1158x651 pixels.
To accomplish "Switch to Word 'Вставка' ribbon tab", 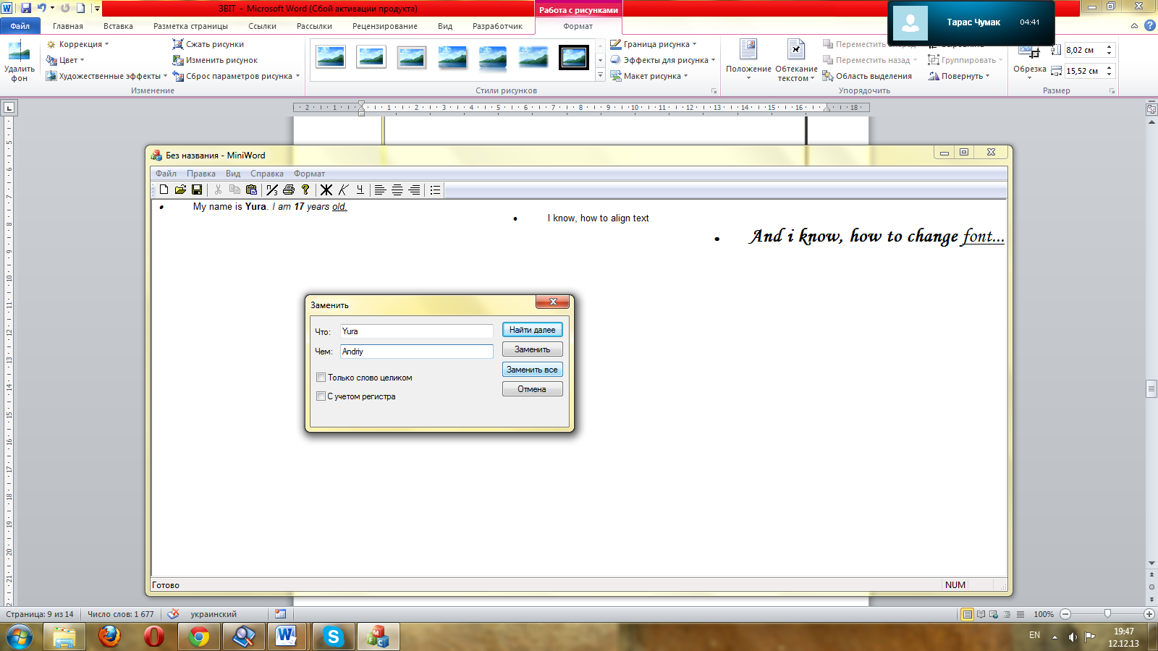I will (118, 26).
